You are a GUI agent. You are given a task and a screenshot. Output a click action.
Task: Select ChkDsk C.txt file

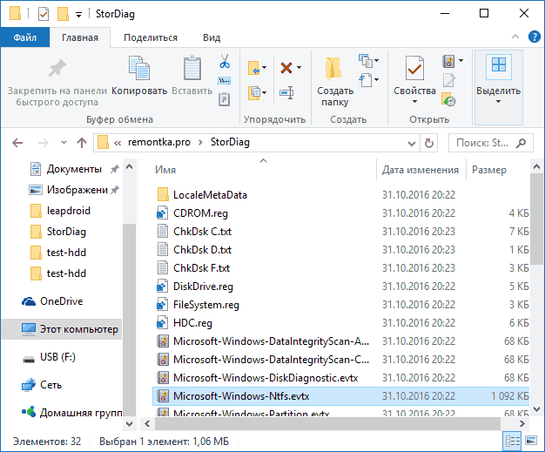click(340, 232)
